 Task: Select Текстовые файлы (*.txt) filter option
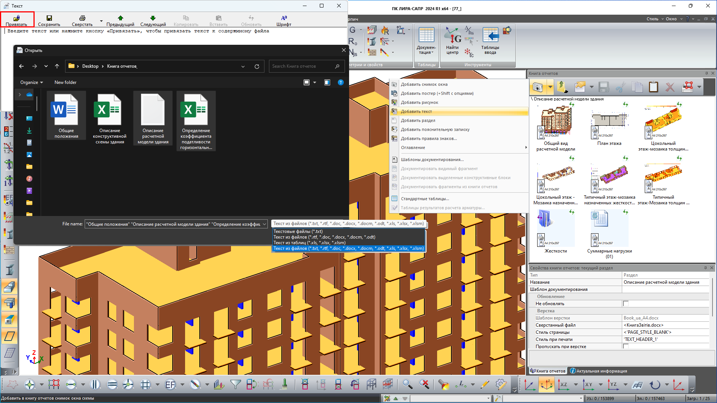coord(298,231)
